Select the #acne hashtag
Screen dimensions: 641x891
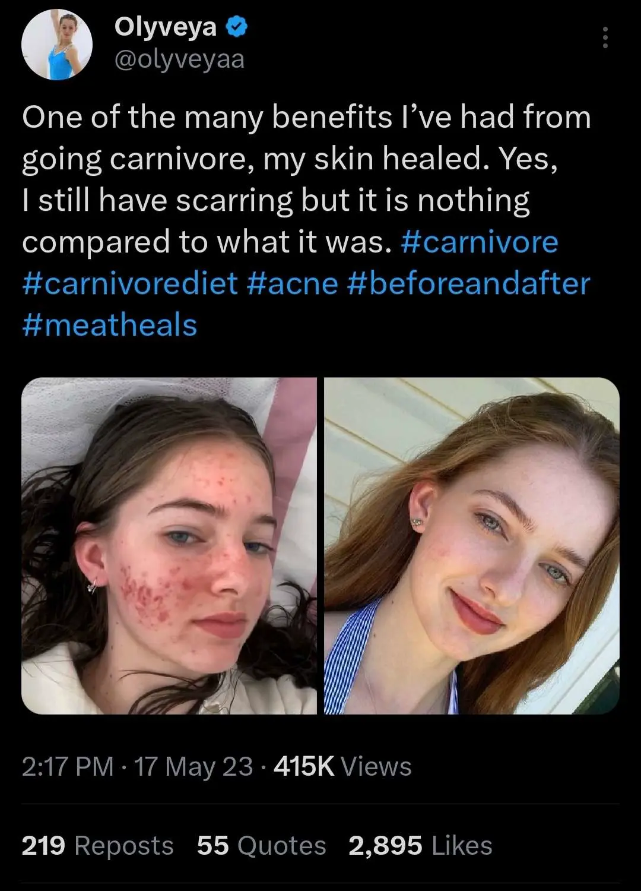291,283
